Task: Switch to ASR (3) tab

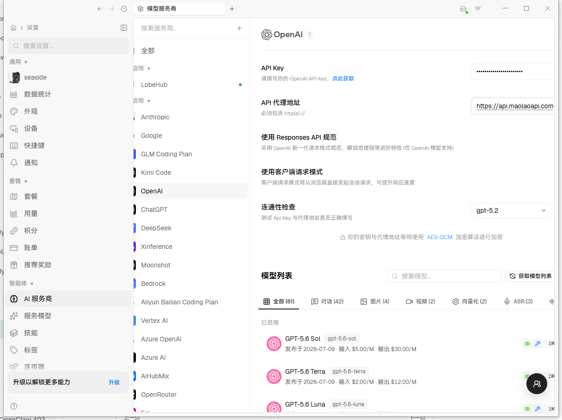Action: point(518,302)
